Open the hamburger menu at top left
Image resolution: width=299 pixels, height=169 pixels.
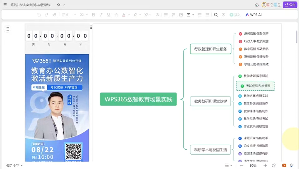click(5, 5)
